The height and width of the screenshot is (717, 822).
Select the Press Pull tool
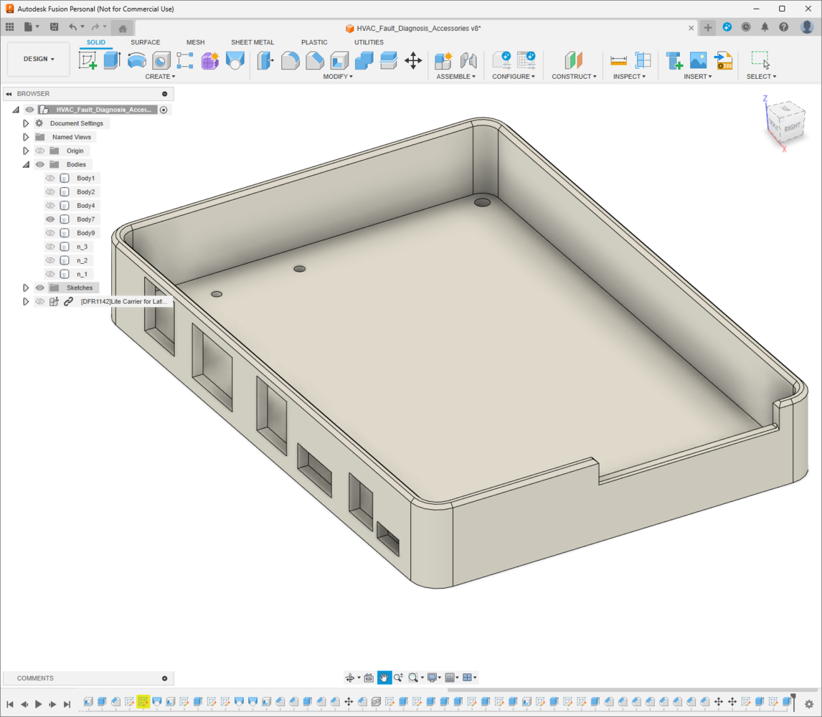(x=266, y=61)
